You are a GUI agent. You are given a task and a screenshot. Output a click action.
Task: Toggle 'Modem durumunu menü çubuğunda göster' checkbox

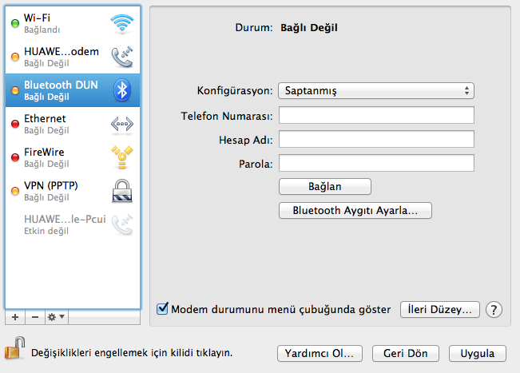(x=163, y=308)
